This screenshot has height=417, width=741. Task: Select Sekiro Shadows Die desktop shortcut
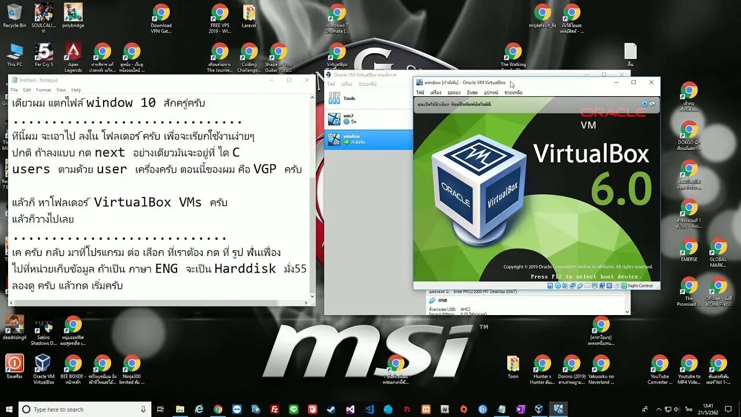pyautogui.click(x=43, y=331)
